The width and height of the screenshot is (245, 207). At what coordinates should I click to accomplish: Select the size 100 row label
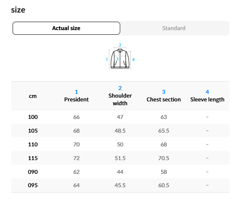tap(33, 117)
